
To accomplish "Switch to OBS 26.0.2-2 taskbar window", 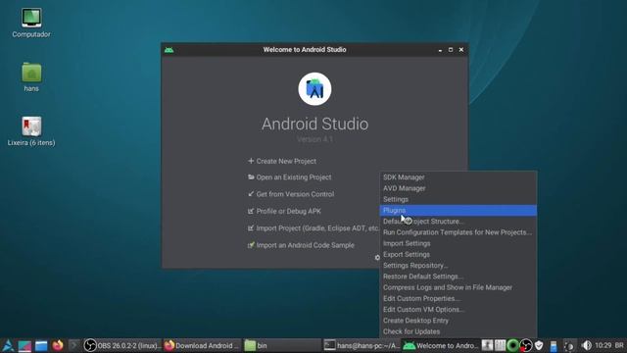I will pos(121,345).
